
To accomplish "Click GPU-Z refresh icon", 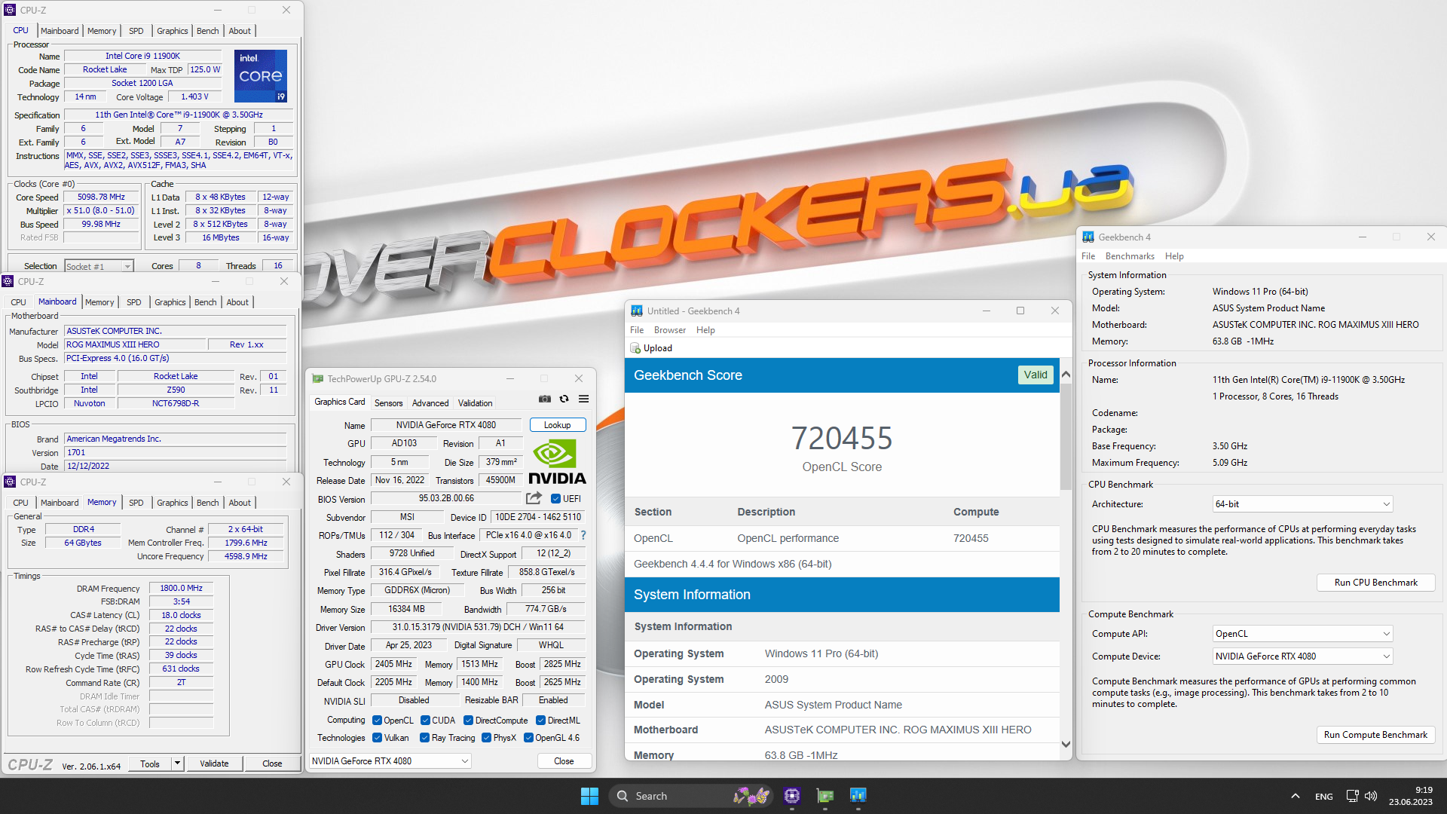I will click(x=564, y=399).
